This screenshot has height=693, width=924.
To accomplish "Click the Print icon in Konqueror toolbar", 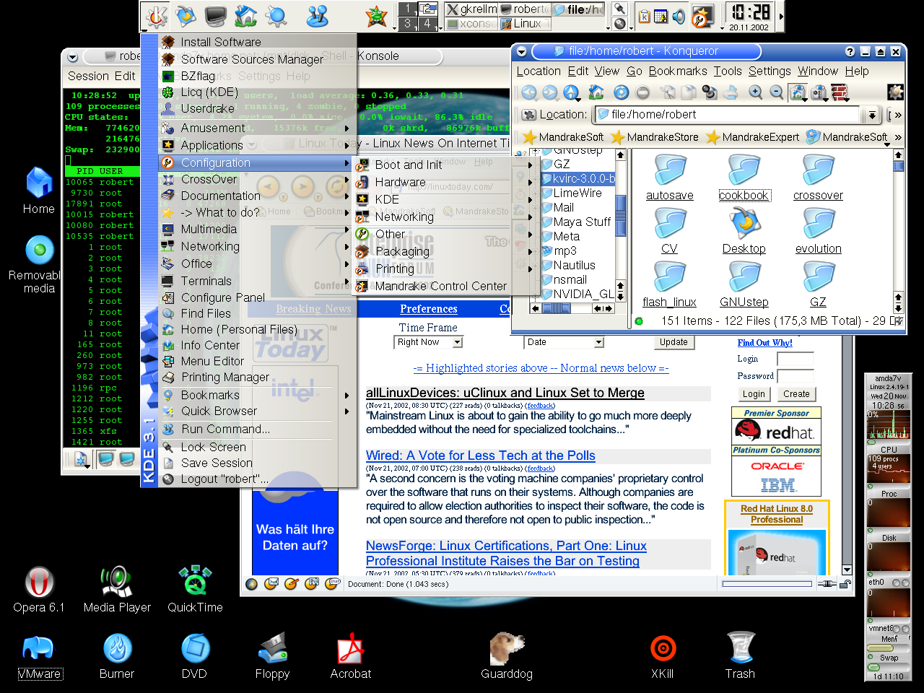I will click(731, 92).
